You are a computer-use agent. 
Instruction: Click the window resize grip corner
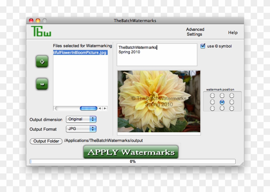pyautogui.click(x=242, y=164)
